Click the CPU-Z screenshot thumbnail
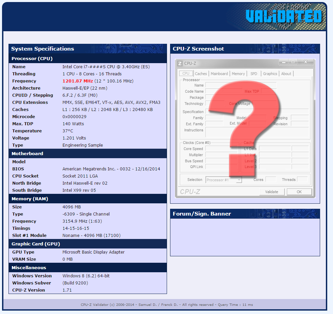 (x=245, y=129)
